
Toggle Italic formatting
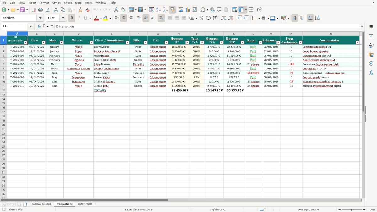pos(79,18)
